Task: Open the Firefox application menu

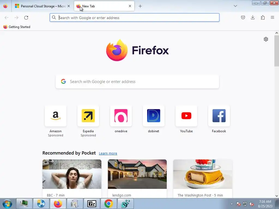Action: pos(272,17)
